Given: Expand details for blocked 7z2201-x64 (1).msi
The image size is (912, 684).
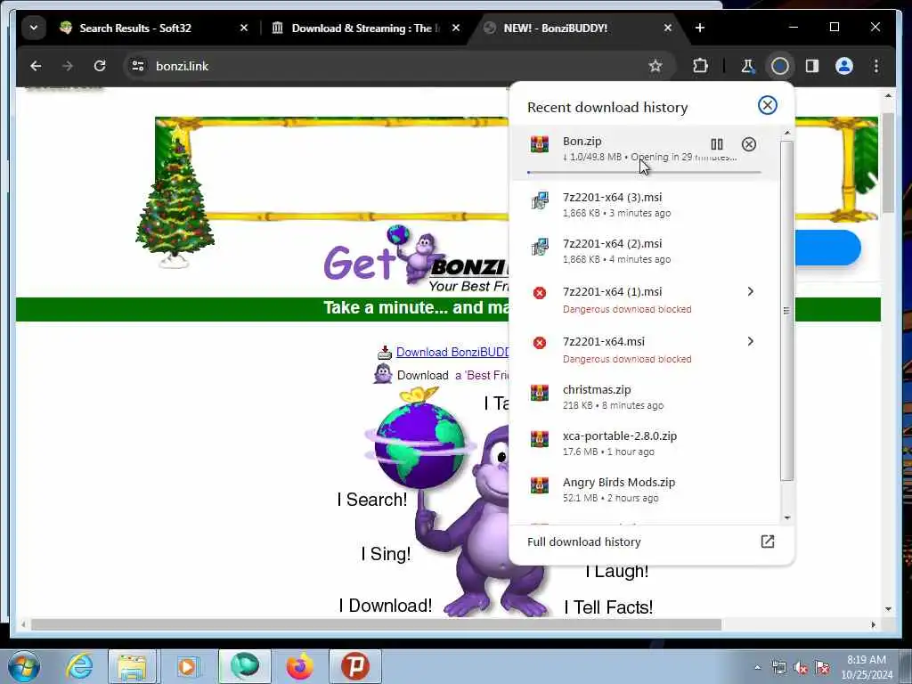Looking at the screenshot, I should pyautogui.click(x=750, y=291).
